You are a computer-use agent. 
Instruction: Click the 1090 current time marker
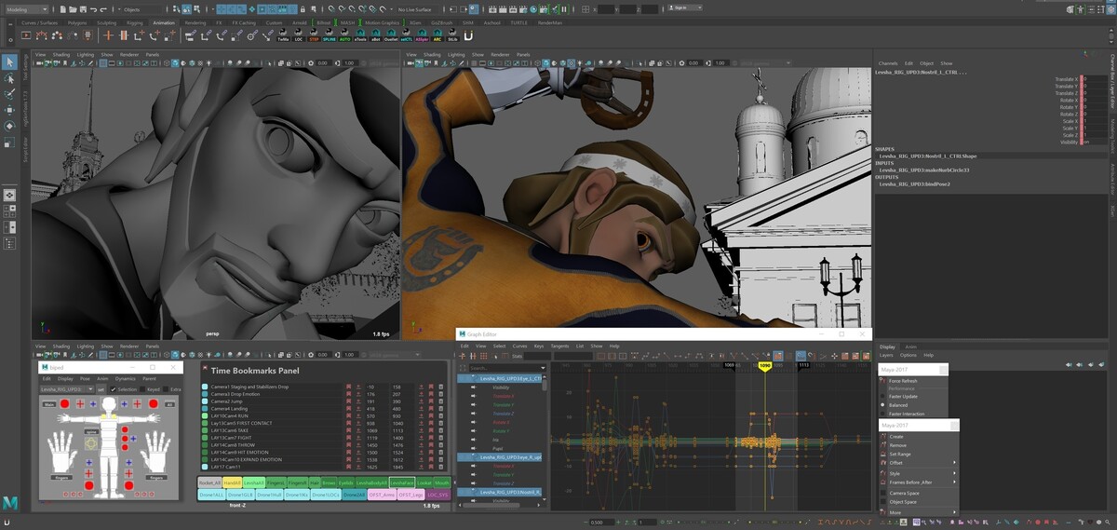(x=764, y=366)
